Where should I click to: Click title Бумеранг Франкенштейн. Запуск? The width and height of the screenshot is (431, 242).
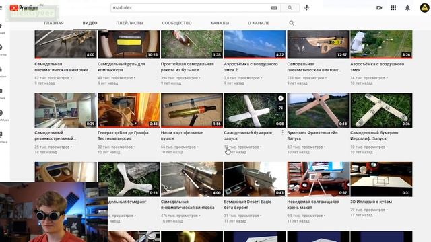[312, 136]
